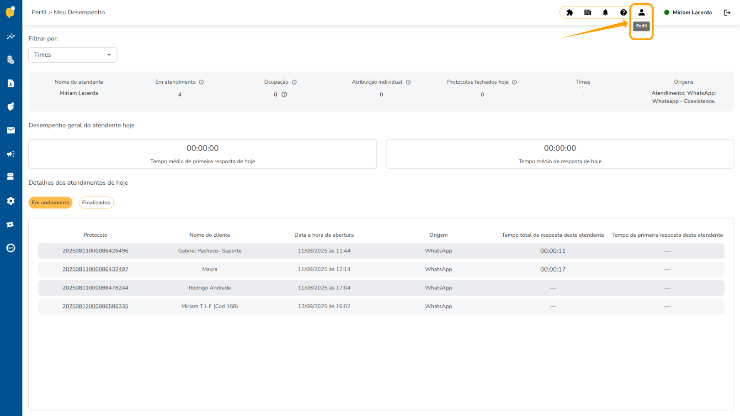Screen dimensions: 740x416
Task: Click the Miriam Lacerda user name
Action: [692, 12]
